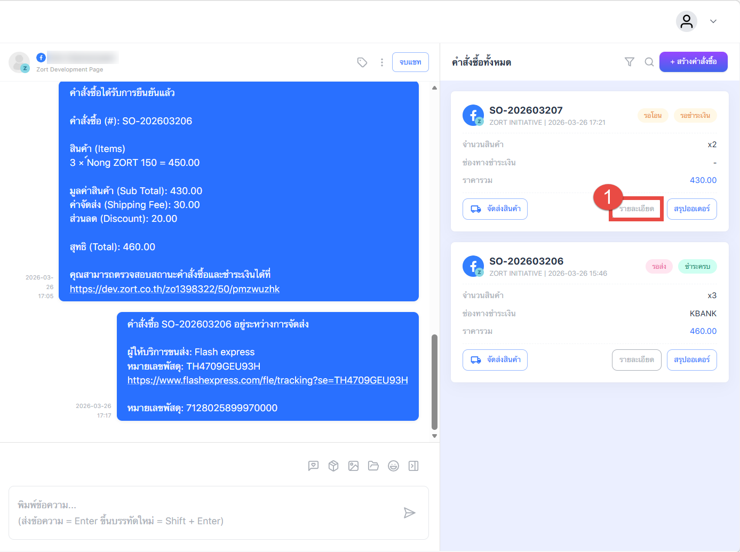Click the saved reply heart-bubble icon
Screen dimensions: 740x552
313,466
